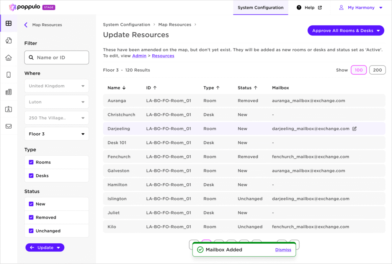Go back using Map Resources chevron
The width and height of the screenshot is (392, 264).
26,25
